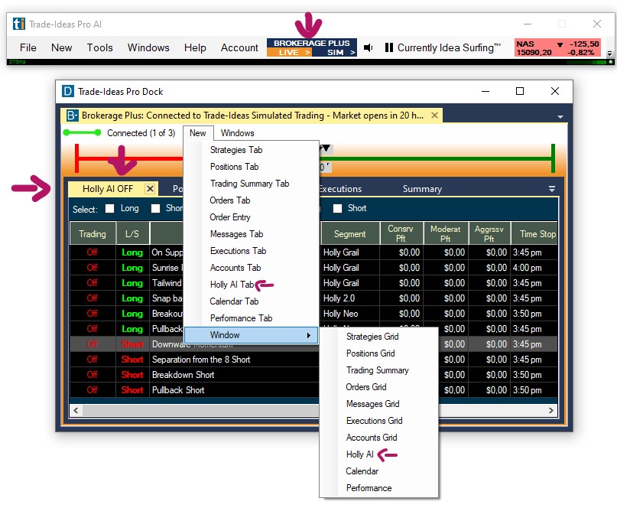Image resolution: width=617 pixels, height=508 pixels.
Task: Close the Holly AI OFF tab
Action: [150, 189]
